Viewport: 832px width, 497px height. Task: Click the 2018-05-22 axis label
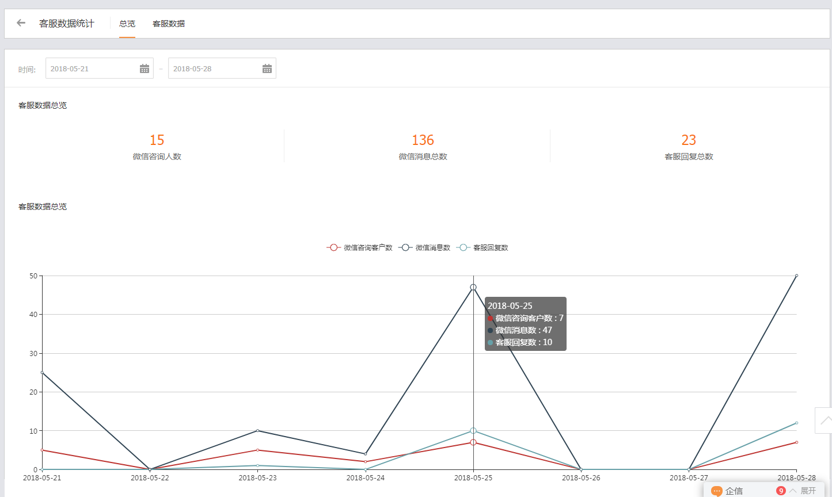pyautogui.click(x=150, y=478)
